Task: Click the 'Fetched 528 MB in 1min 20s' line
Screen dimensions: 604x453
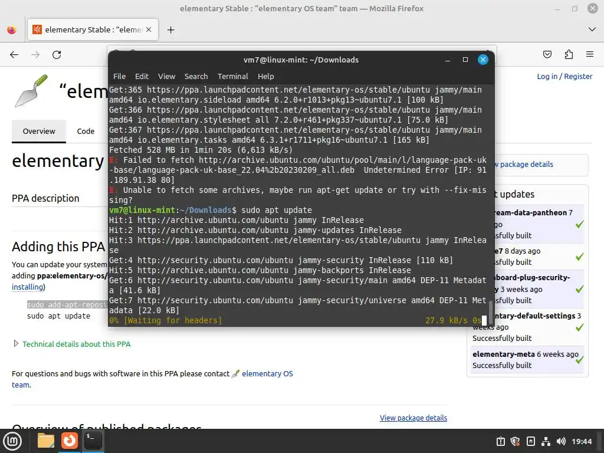Action: [201, 150]
